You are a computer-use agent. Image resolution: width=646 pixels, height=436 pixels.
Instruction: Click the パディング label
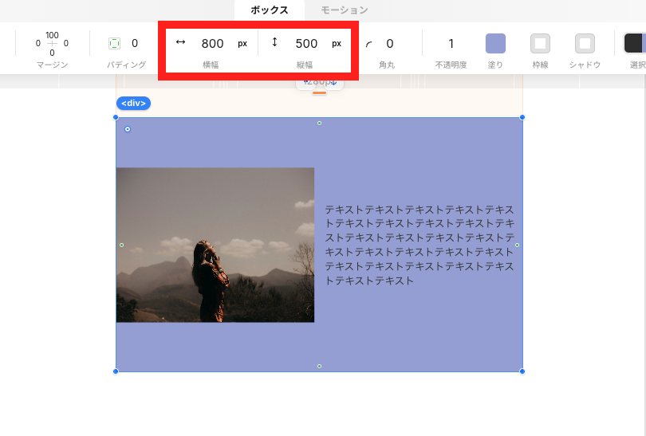127,65
